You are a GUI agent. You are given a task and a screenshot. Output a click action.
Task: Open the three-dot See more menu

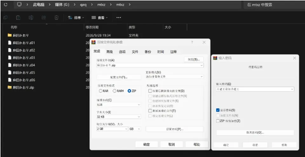[119, 18]
